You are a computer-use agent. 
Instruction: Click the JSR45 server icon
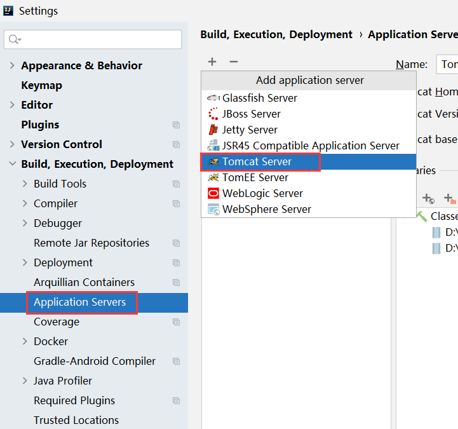(x=213, y=146)
